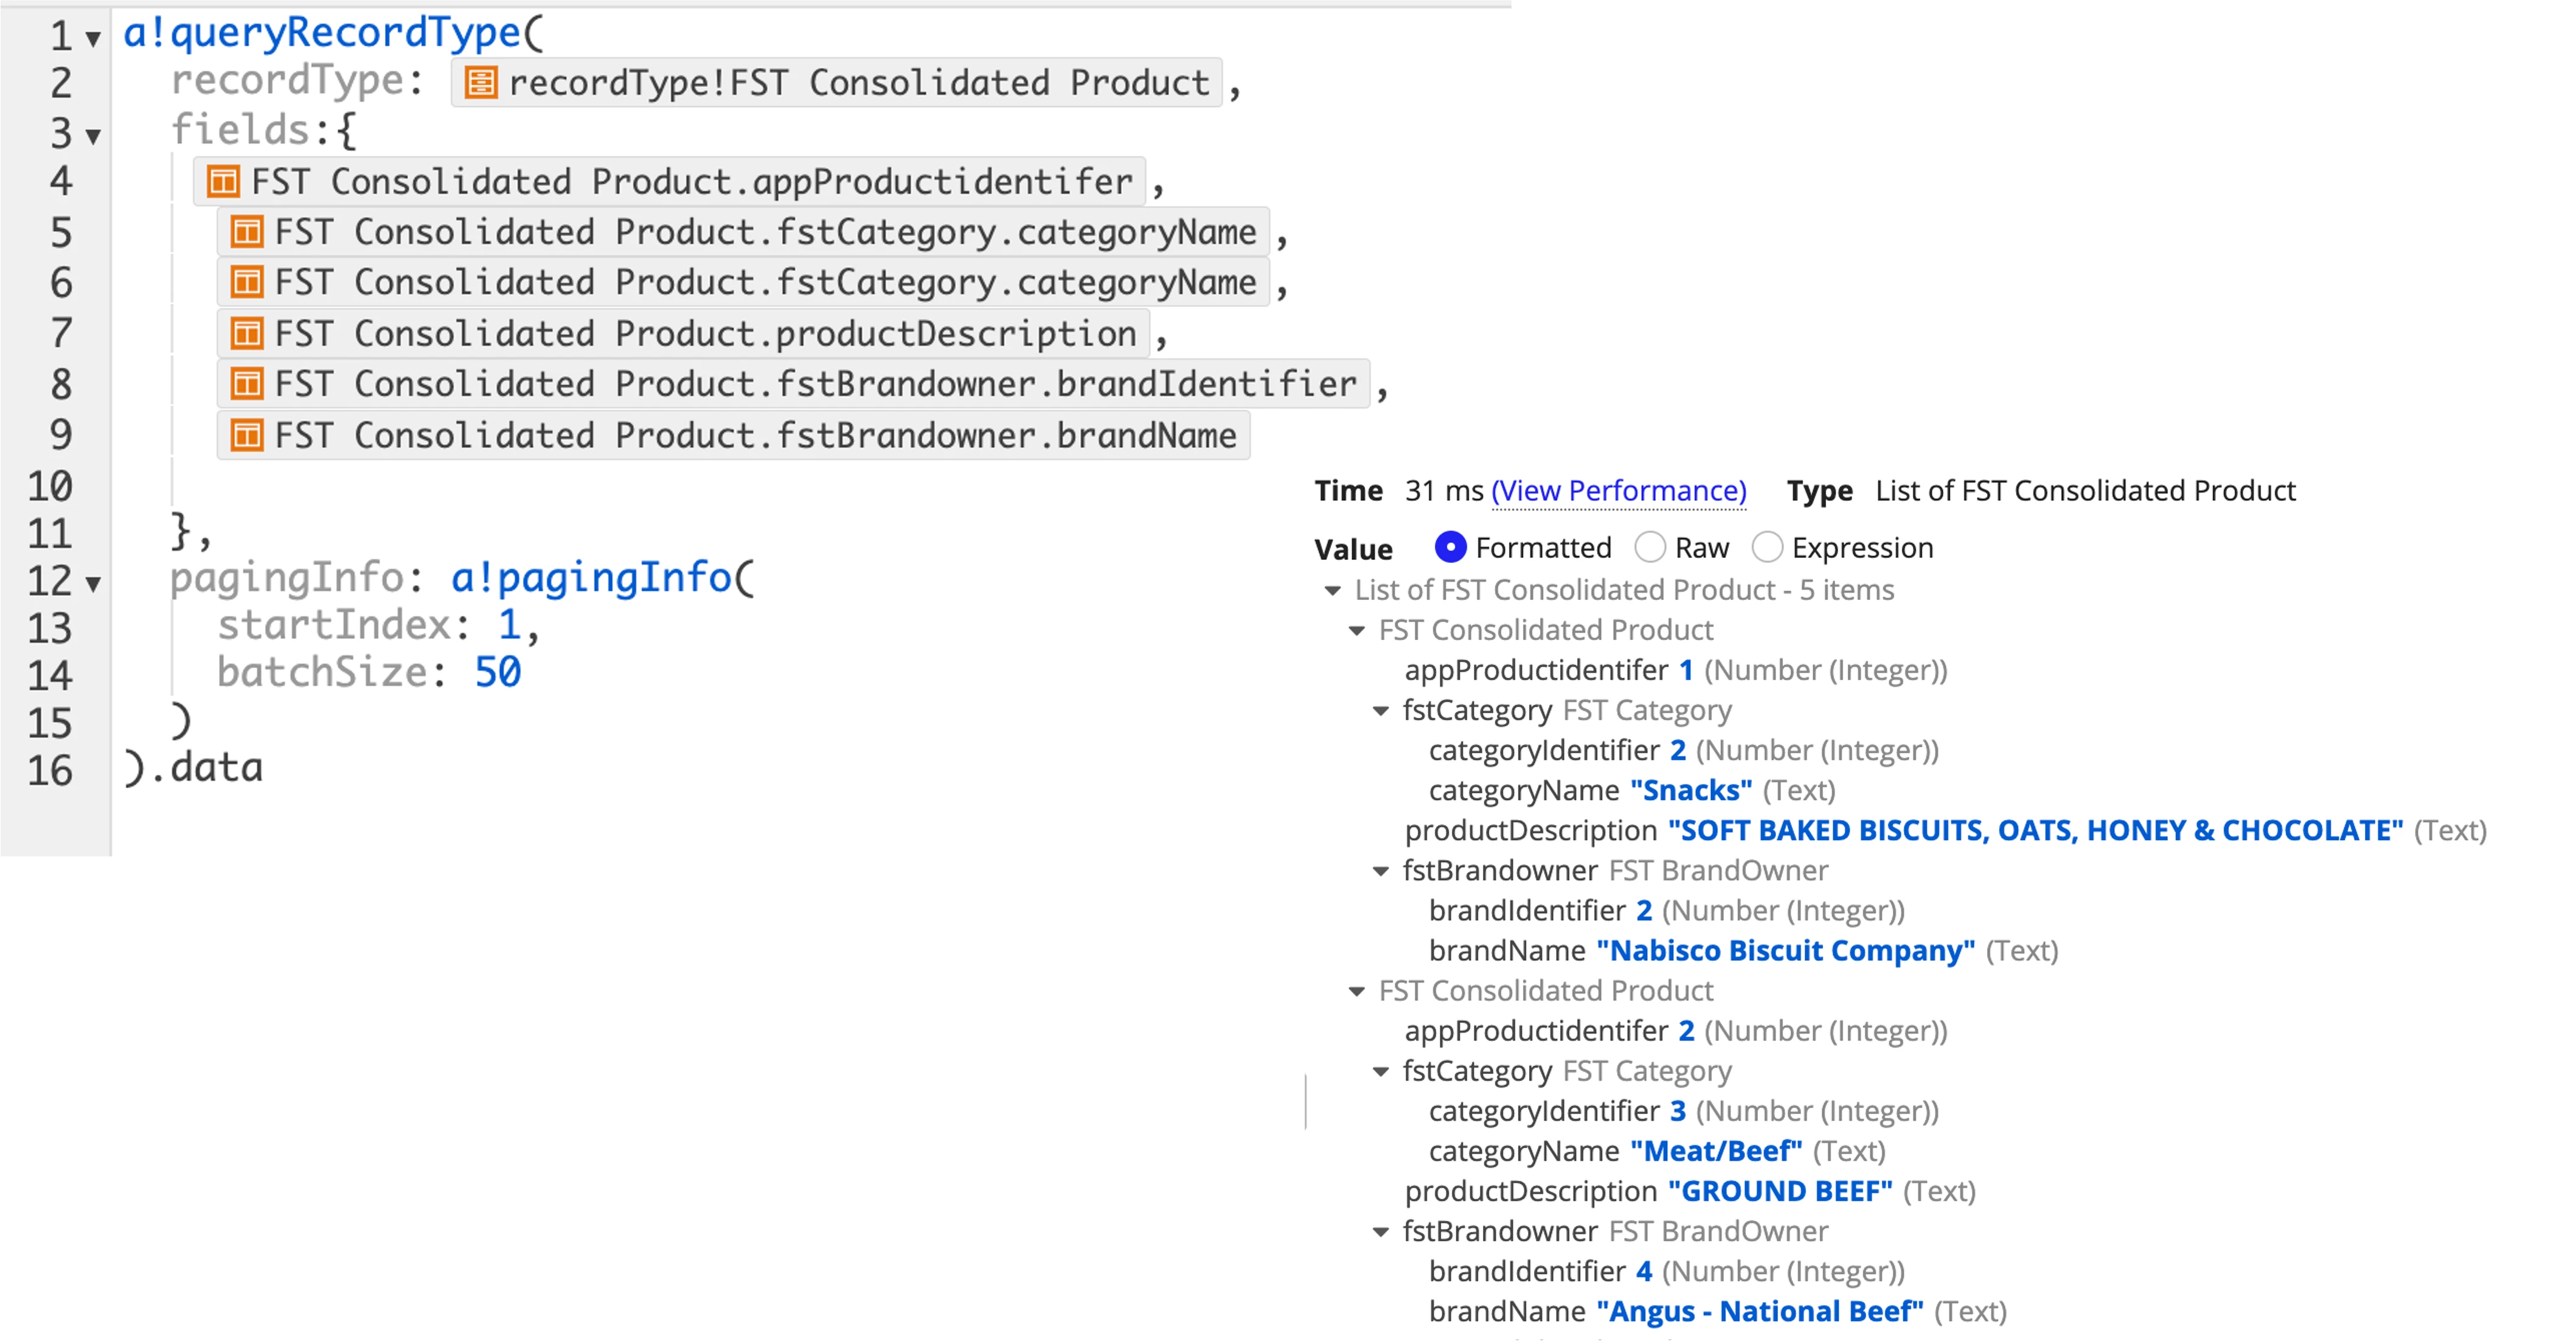Fold the fields block at line 3
Viewport: 2576px width, 1341px height.
click(x=93, y=135)
